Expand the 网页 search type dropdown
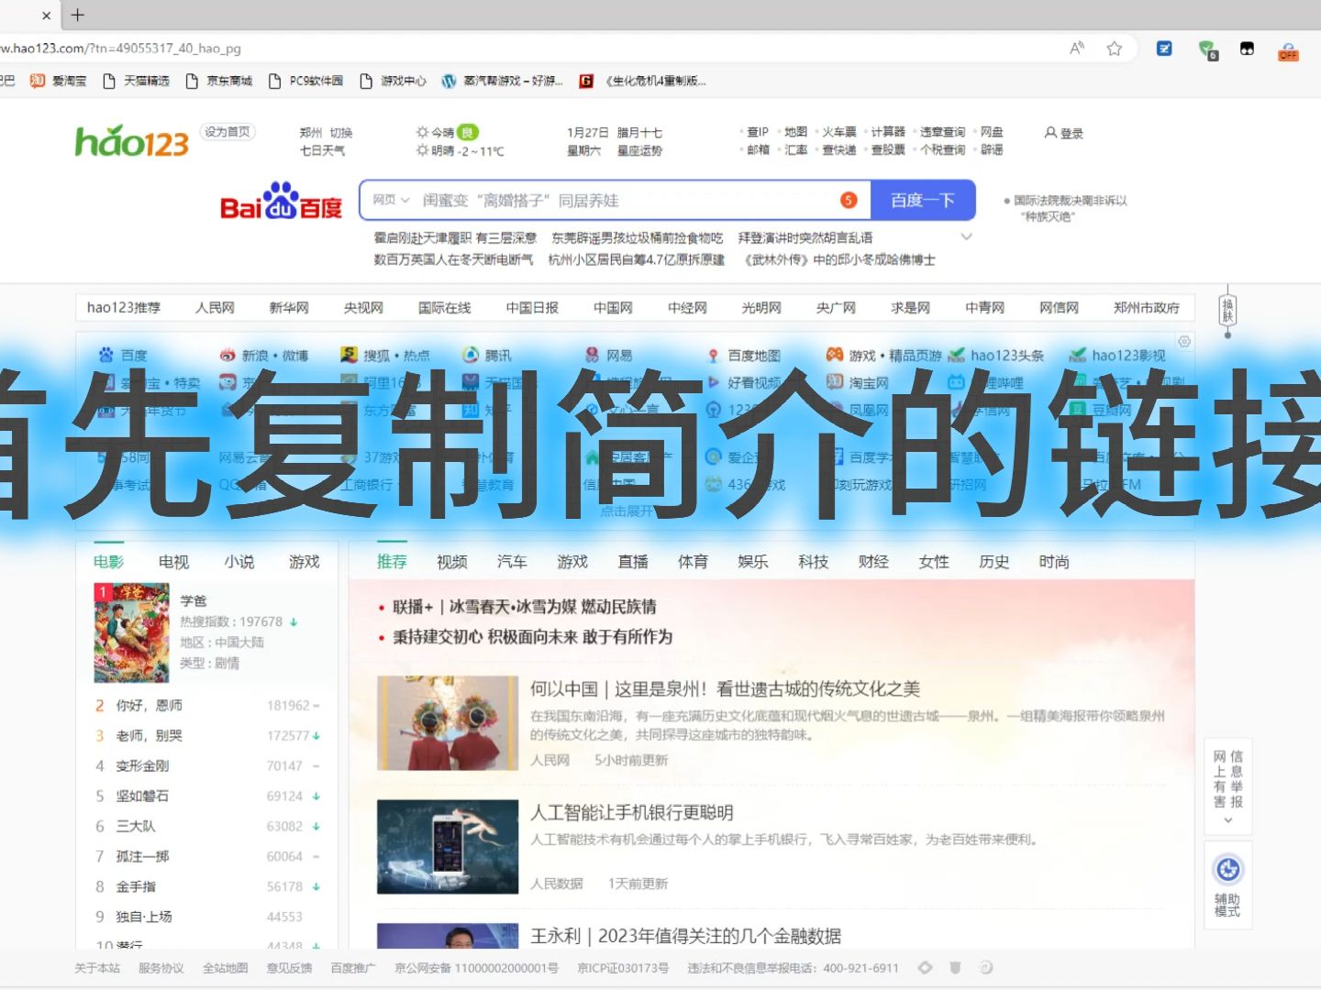Image resolution: width=1321 pixels, height=990 pixels. pyautogui.click(x=391, y=200)
